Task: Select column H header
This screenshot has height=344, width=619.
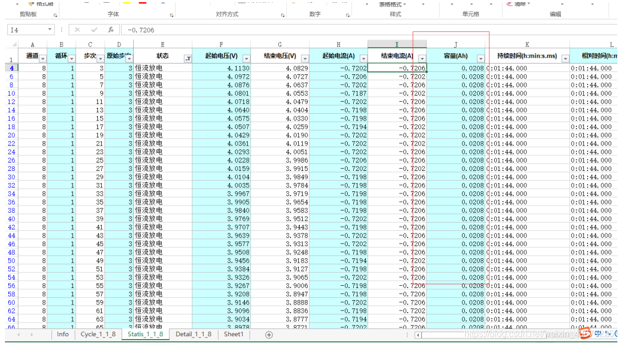Action: click(338, 45)
